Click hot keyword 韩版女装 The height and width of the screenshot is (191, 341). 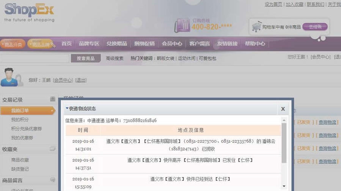[165, 58]
